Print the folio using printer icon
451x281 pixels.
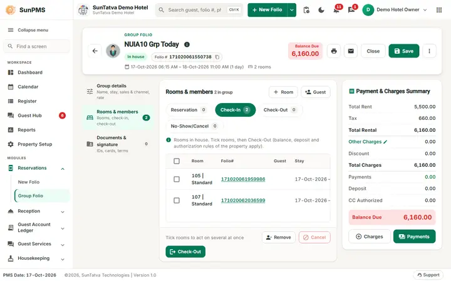pyautogui.click(x=334, y=51)
